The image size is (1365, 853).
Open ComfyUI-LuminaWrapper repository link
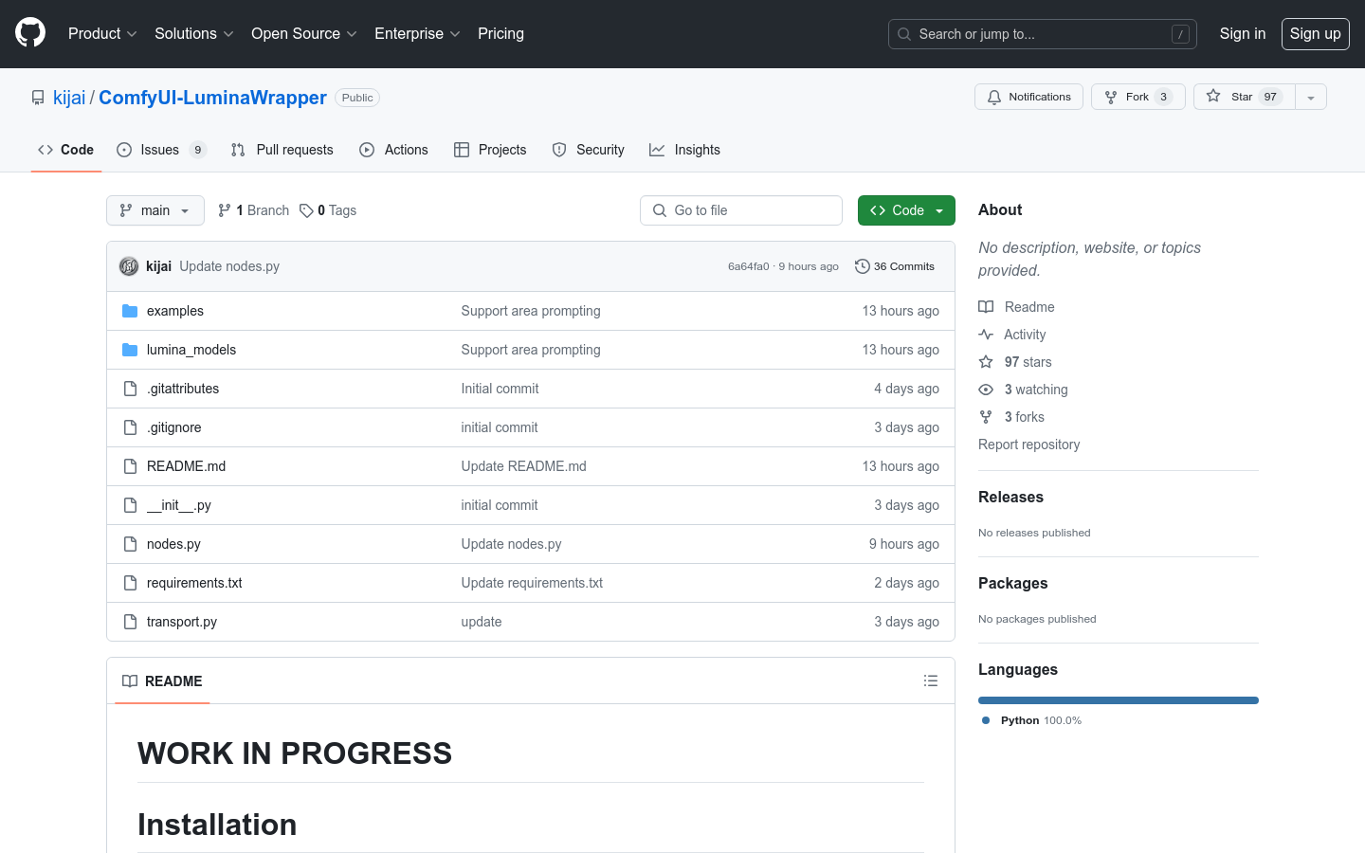tap(212, 98)
